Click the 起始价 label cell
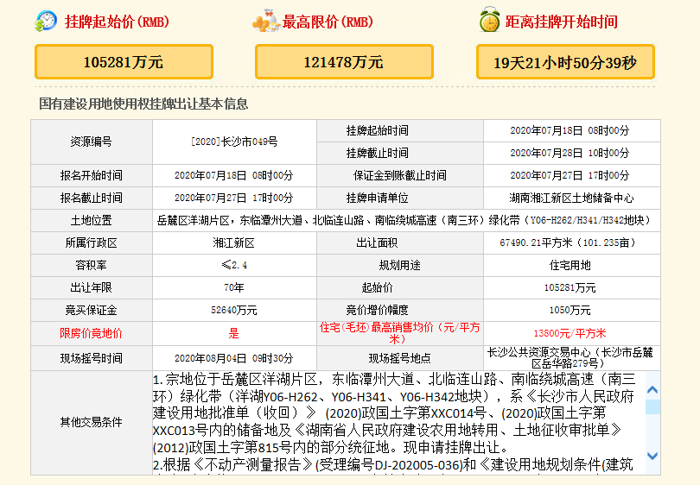700x485 pixels. [400, 288]
